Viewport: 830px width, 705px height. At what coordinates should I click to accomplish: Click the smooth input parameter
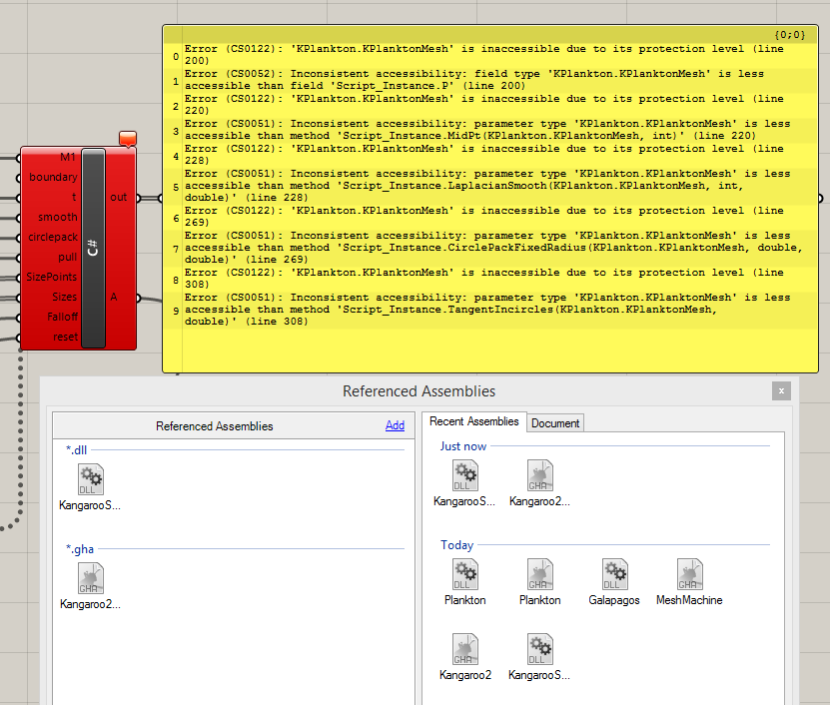pyautogui.click(x=58, y=217)
